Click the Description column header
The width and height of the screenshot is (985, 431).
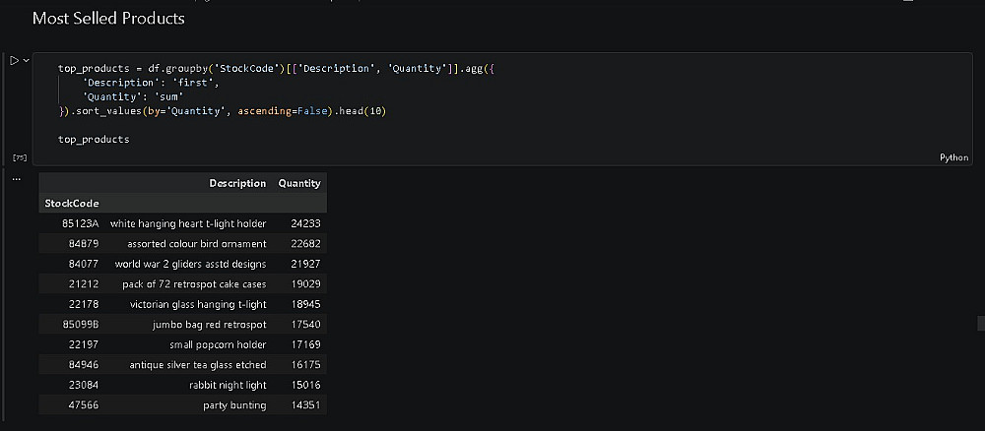[237, 183]
